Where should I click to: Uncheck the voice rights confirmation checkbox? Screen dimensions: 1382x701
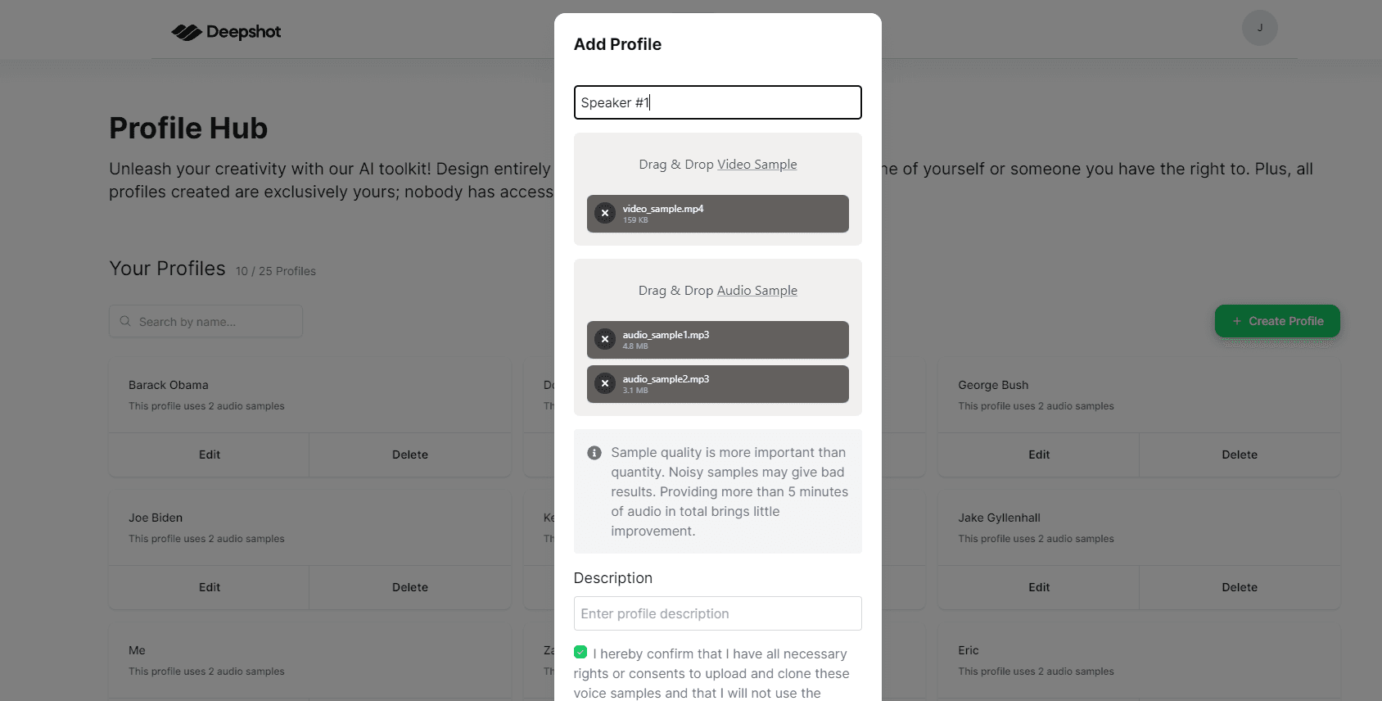(x=581, y=652)
